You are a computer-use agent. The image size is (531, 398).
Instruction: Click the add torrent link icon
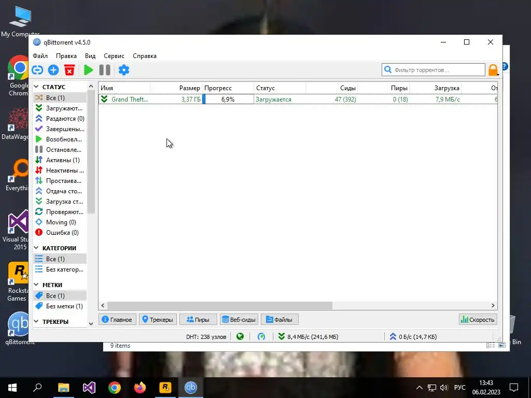click(37, 70)
